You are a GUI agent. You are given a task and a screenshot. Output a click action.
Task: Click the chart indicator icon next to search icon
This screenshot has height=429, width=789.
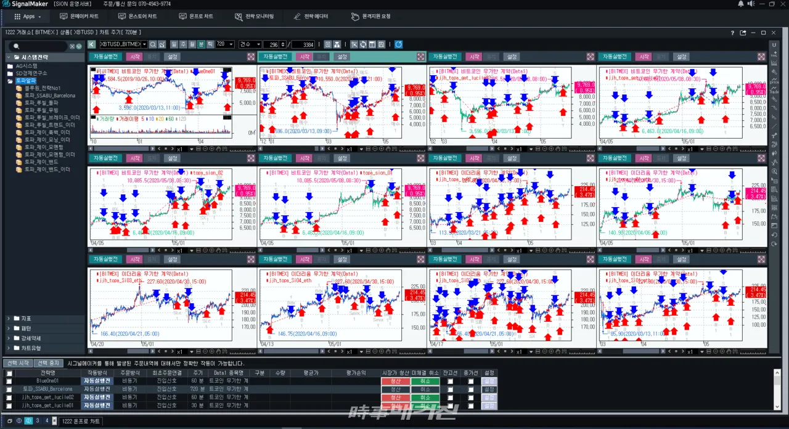(162, 44)
